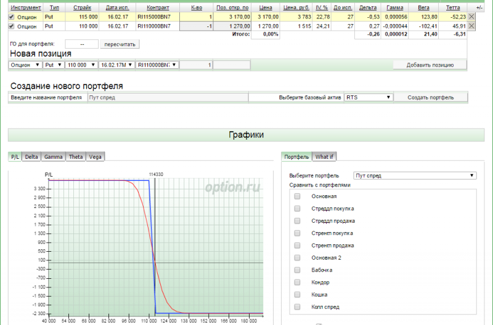Open the strike dropdown showing 110 000

click(81, 65)
